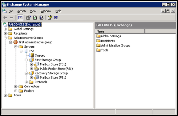Click the Export List toolbar icon
This screenshot has width=178, height=116.
coord(42,18)
